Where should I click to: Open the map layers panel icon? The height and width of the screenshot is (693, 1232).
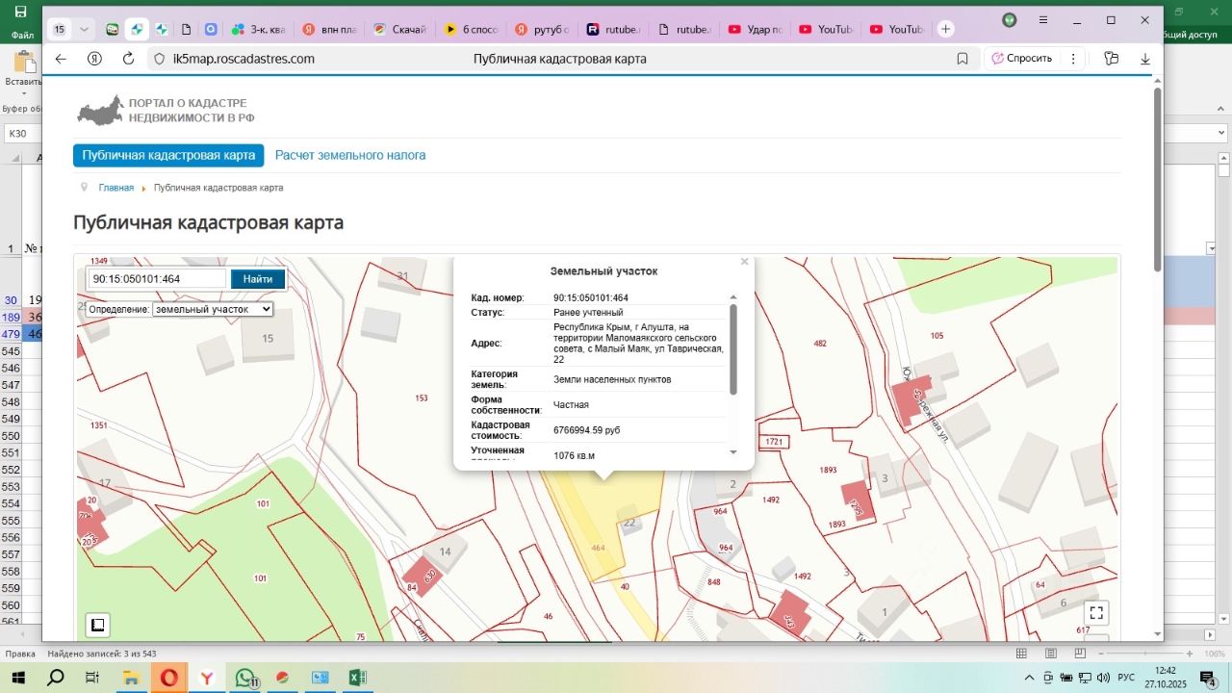pos(97,625)
